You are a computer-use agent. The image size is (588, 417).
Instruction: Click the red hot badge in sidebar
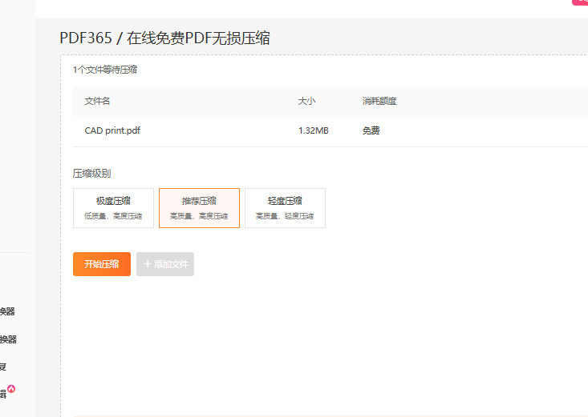coord(11,389)
